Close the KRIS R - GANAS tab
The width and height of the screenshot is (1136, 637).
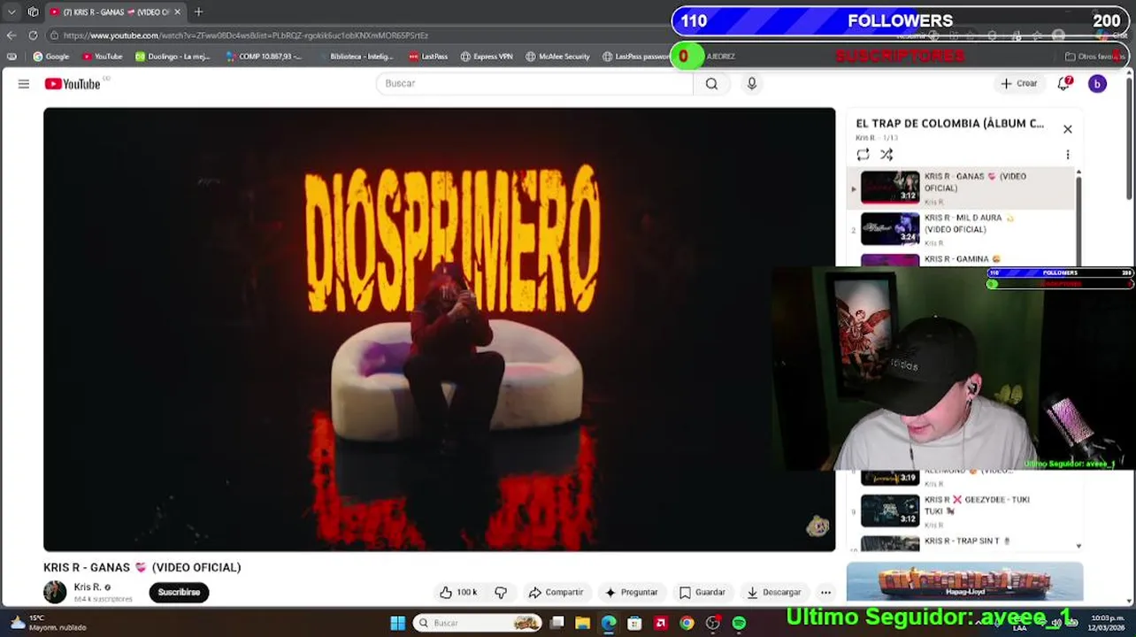[177, 12]
